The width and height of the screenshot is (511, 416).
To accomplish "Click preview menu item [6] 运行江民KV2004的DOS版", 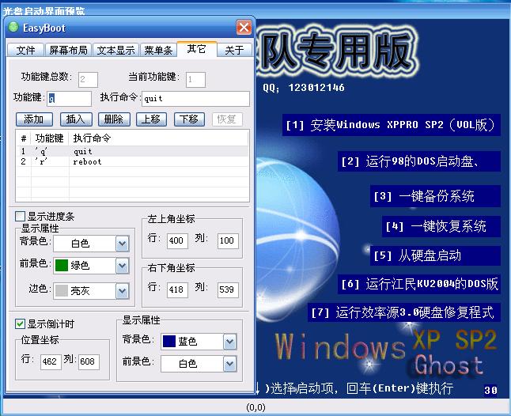I will pos(419,284).
